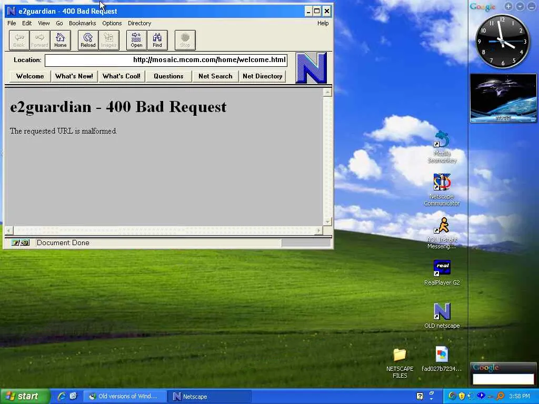539x404 pixels.
Task: Click the Netscape window title bar icon
Action: [x=12, y=11]
